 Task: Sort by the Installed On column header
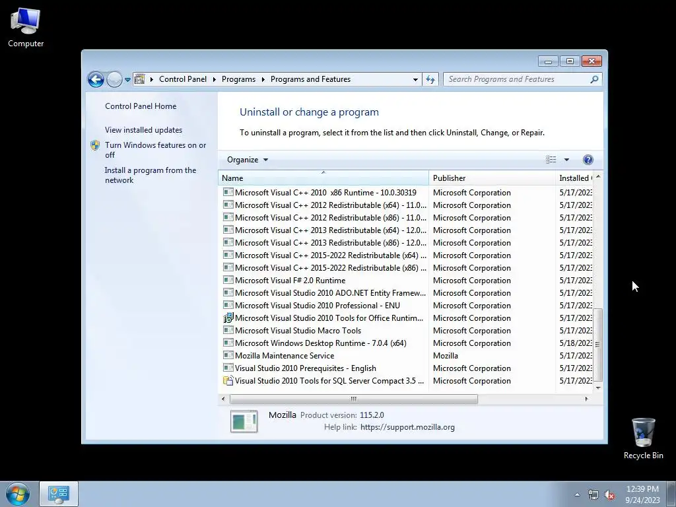575,178
